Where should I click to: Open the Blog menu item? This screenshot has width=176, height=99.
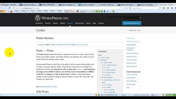[x=94, y=23]
